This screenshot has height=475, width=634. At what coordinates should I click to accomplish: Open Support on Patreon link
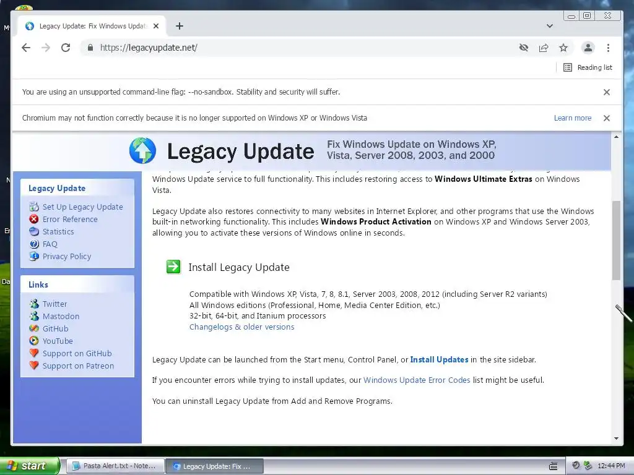78,366
